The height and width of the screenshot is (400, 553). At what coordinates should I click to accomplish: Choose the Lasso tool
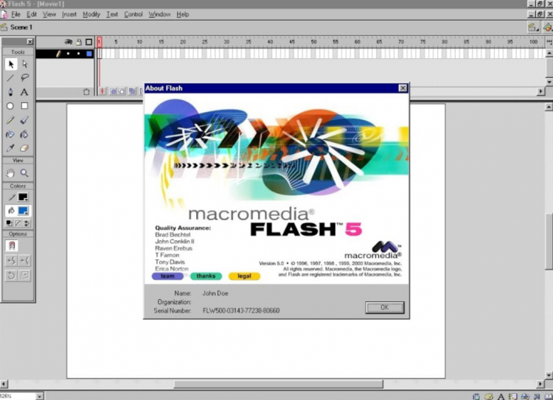(x=24, y=77)
